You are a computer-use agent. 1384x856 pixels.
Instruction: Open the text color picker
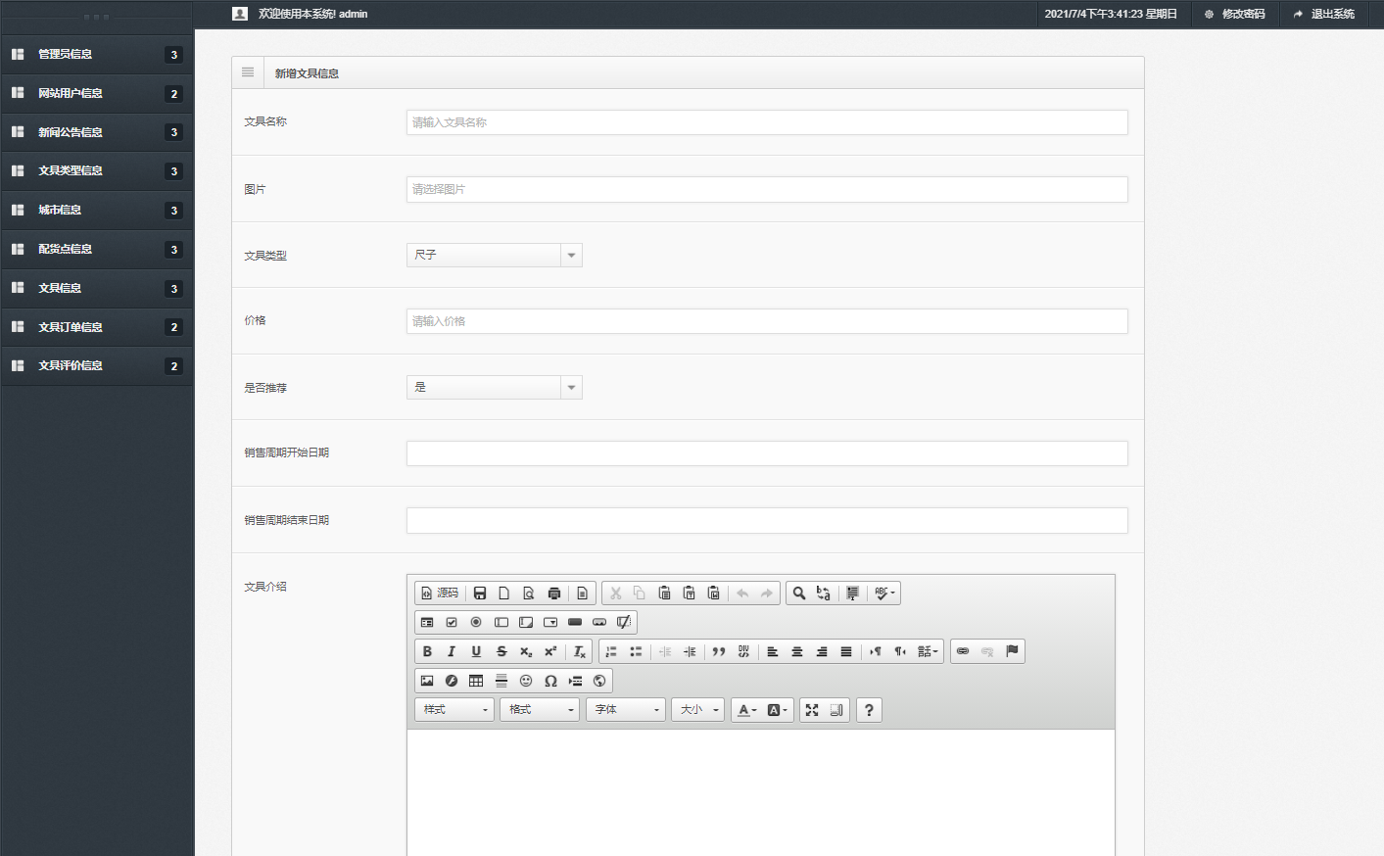click(x=746, y=710)
